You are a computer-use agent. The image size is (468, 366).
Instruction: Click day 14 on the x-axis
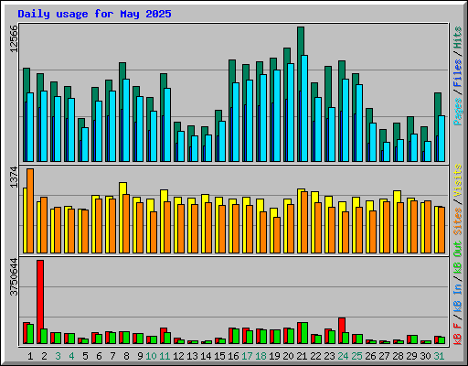[206, 356]
